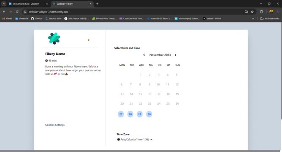Open the ColorLib Web Templates bookmark

(131, 19)
